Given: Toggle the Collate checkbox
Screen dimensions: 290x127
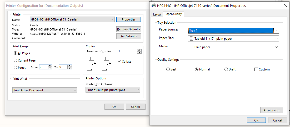Looking at the screenshot, I should pyautogui.click(x=119, y=62).
